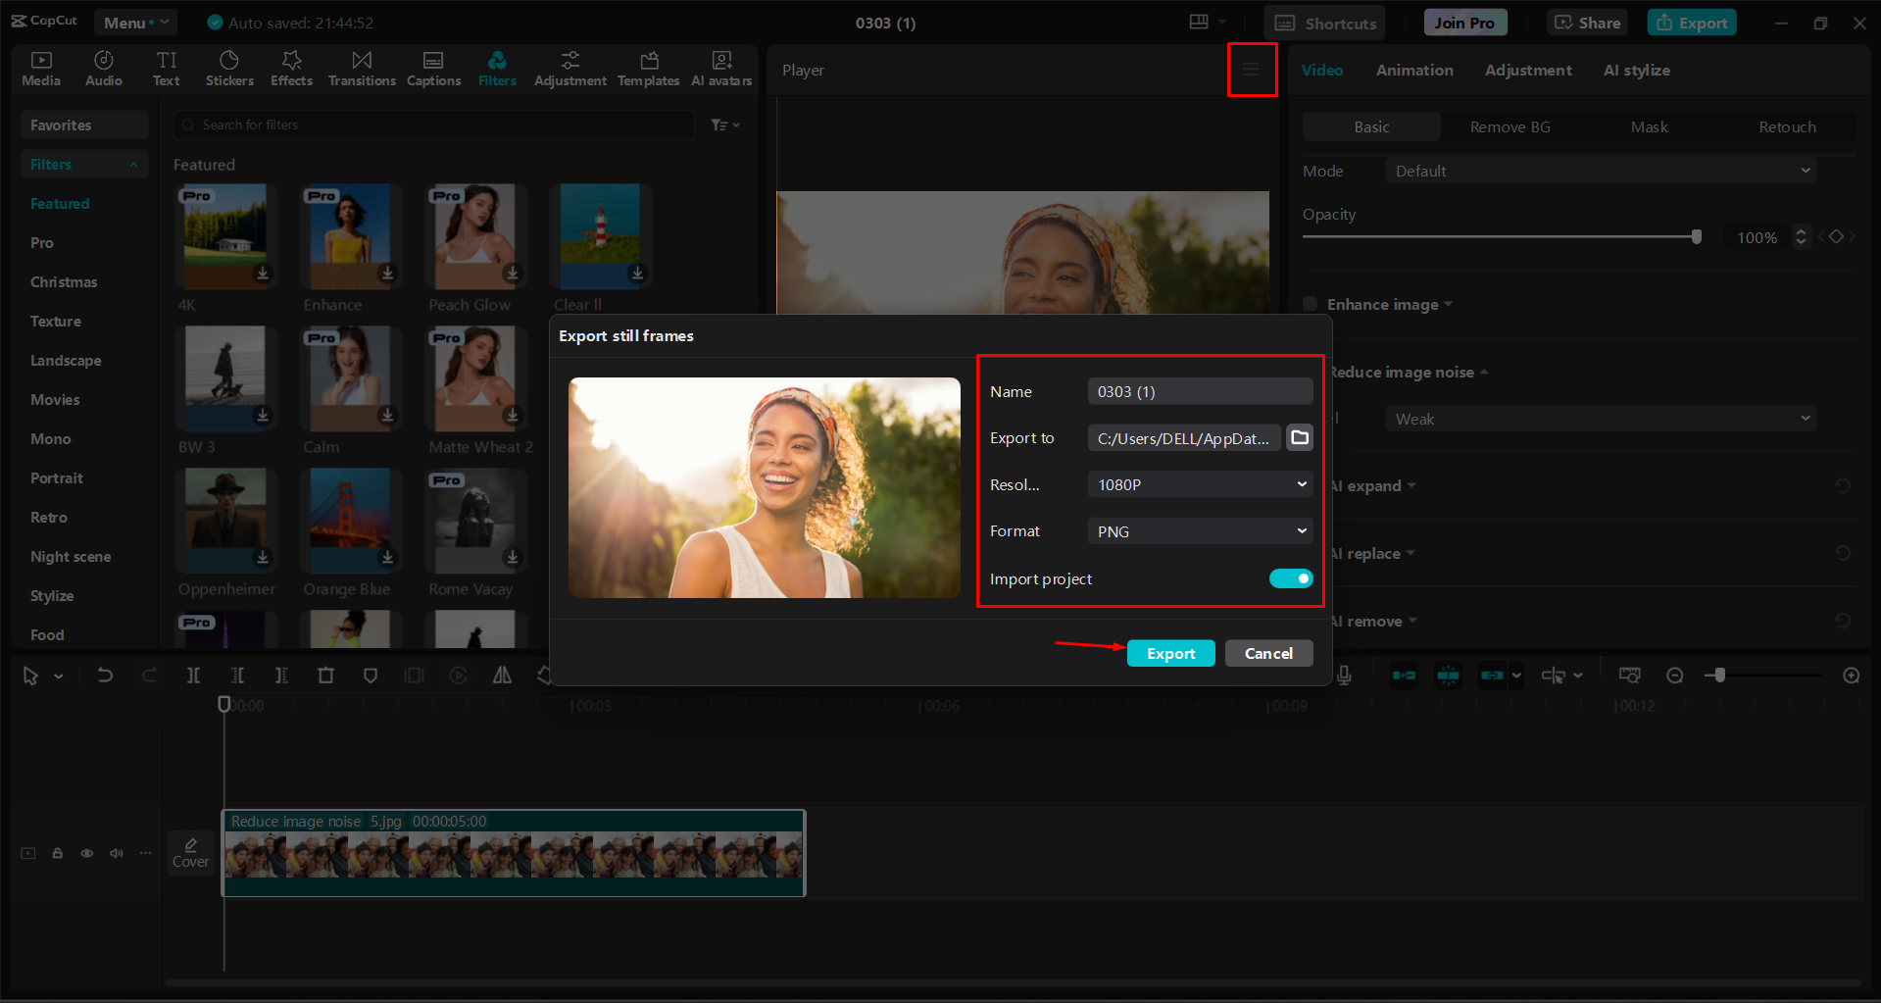The width and height of the screenshot is (1881, 1003).
Task: Click the Delete icon in the timeline toolbar
Action: 326,675
